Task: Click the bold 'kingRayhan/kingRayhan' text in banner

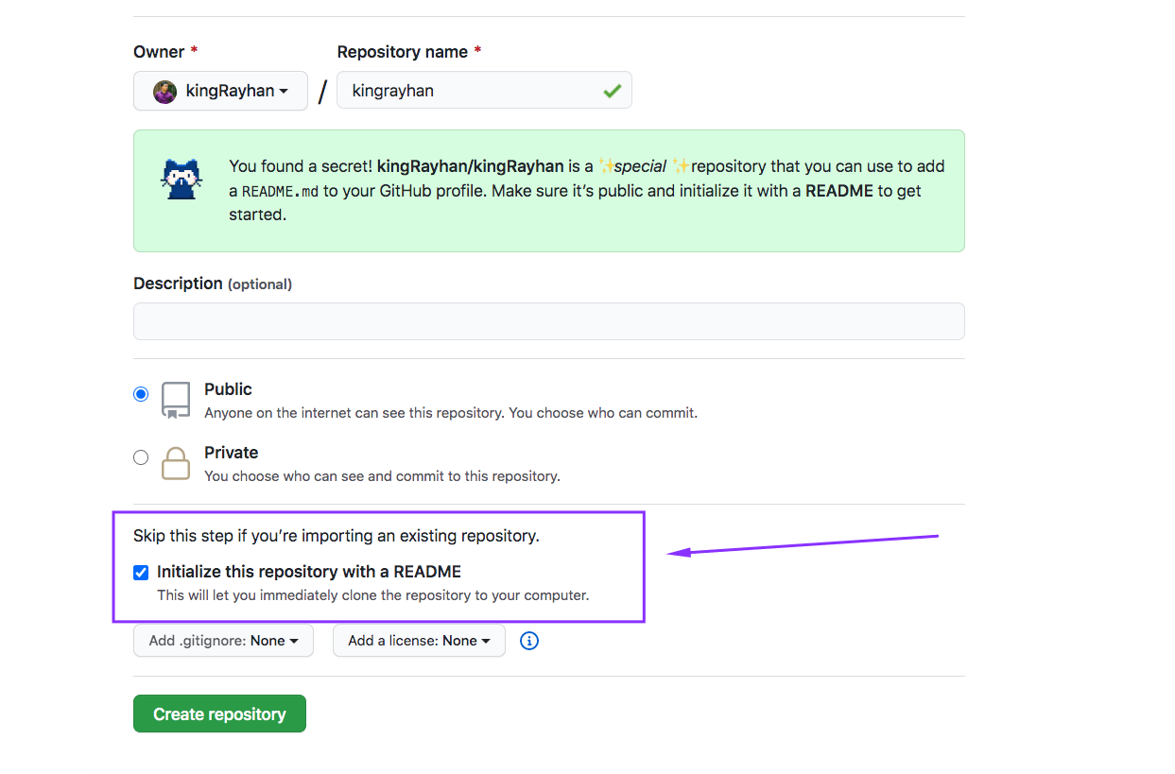Action: coord(471,166)
